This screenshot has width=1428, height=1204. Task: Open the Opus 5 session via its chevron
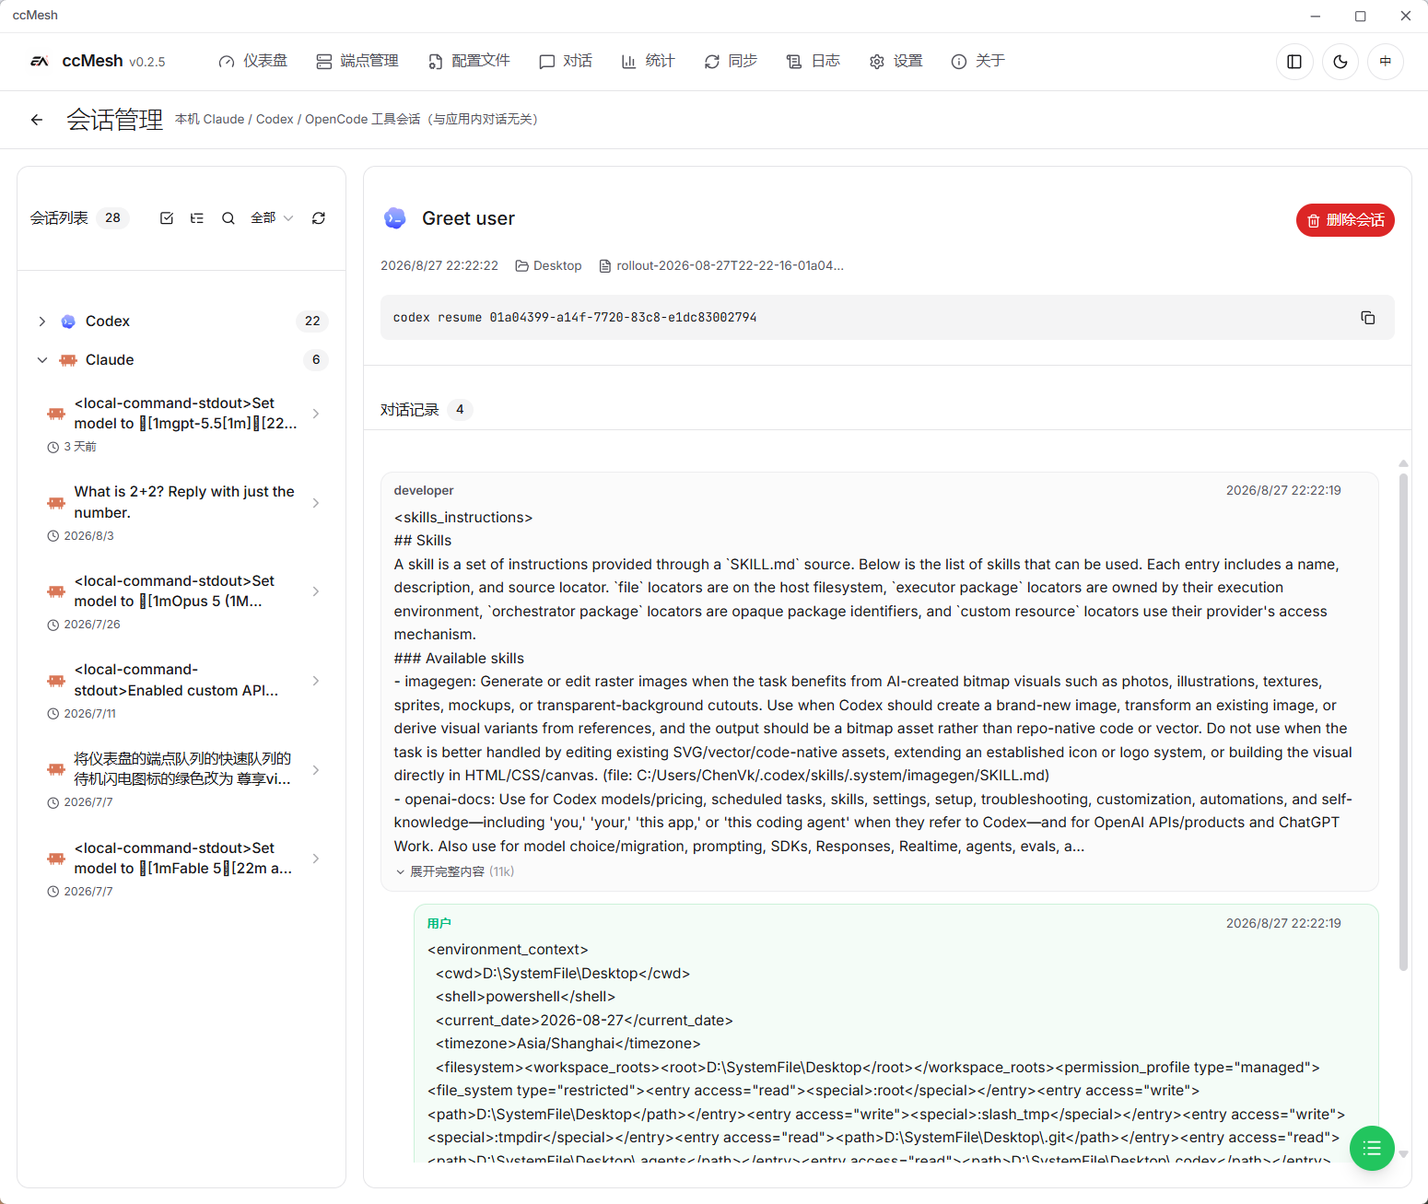point(316,591)
